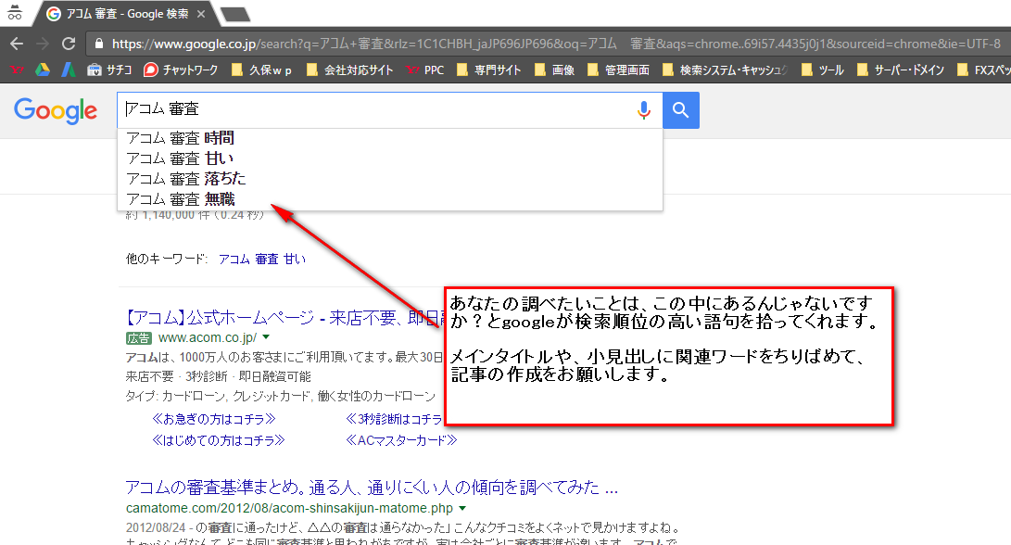Expand the www.acom.co.jp ad dropdown arrow

pyautogui.click(x=266, y=337)
